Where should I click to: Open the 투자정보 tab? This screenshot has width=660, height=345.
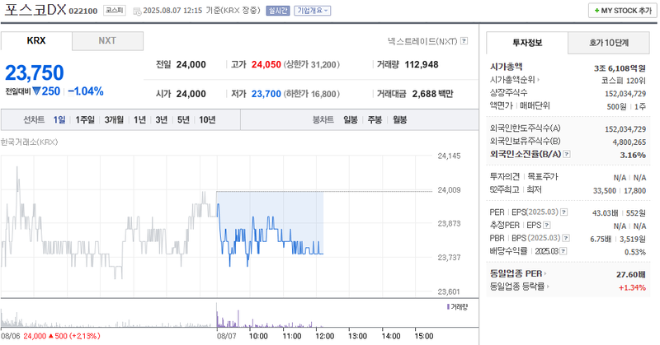pos(527,43)
